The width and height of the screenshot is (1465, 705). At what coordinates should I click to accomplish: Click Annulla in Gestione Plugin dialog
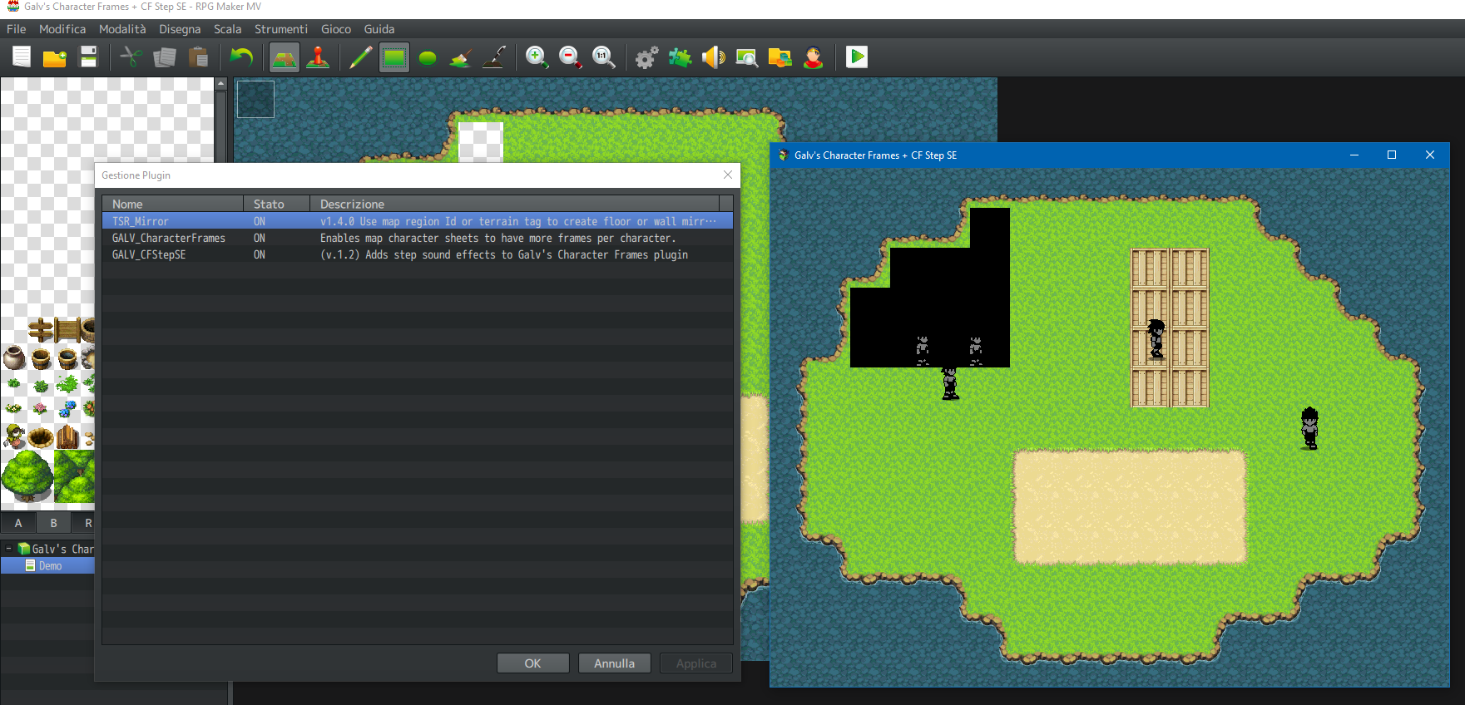pos(614,663)
